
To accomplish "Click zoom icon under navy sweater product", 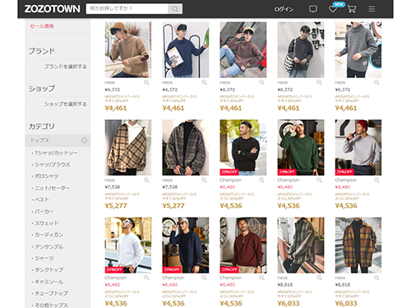I will [x=204, y=82].
